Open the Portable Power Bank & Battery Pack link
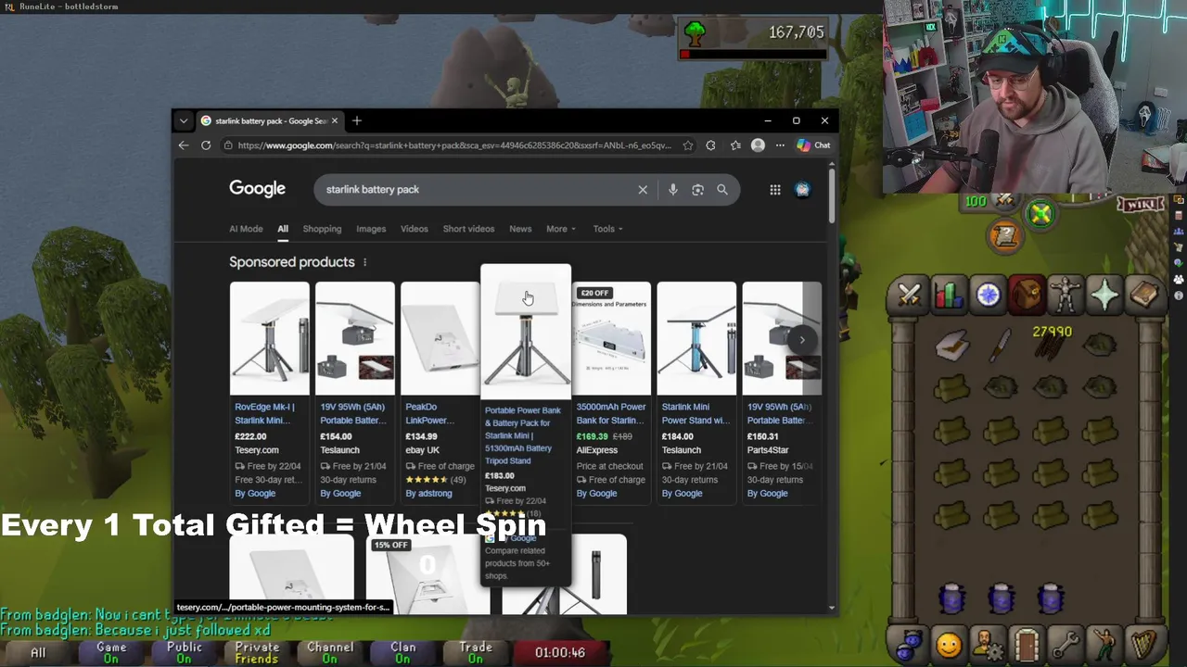The width and height of the screenshot is (1187, 667). [x=523, y=435]
